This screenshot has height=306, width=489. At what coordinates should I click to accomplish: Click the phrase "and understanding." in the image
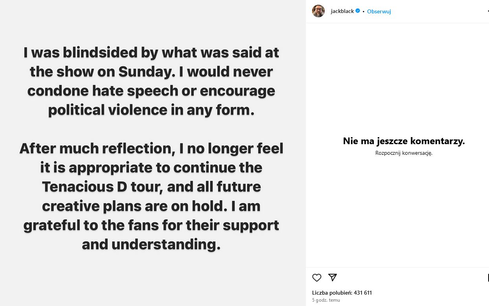click(151, 244)
